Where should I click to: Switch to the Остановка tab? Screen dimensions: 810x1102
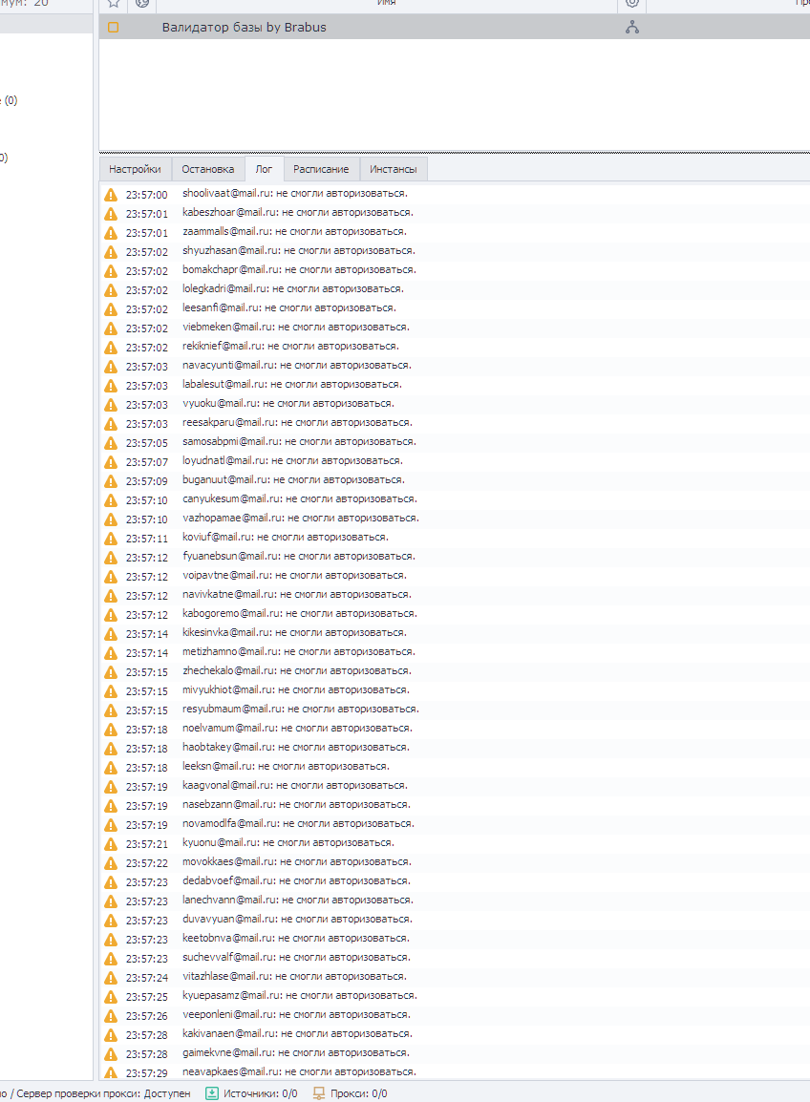[208, 169]
